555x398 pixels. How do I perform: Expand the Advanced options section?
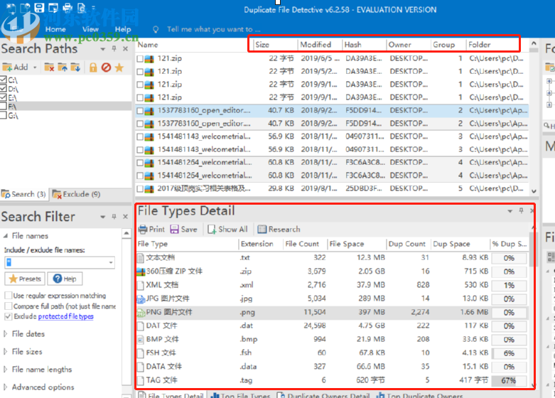point(6,387)
